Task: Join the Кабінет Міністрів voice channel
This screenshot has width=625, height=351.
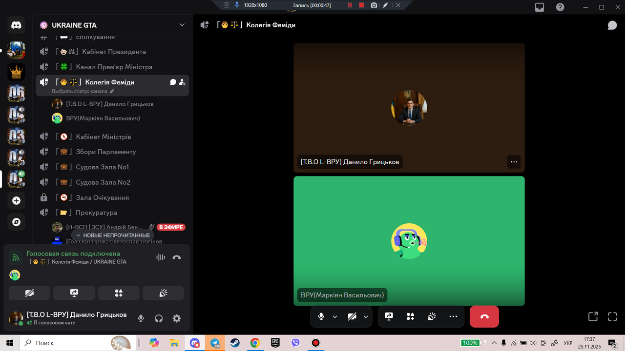Action: tap(112, 136)
